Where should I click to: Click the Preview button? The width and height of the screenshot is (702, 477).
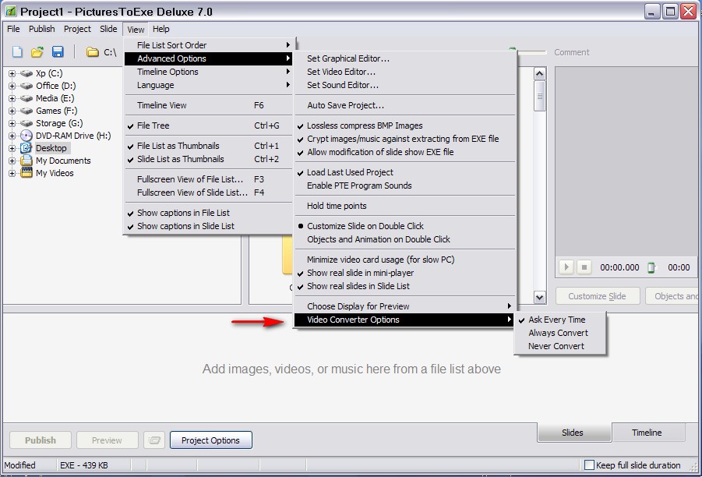tap(107, 440)
